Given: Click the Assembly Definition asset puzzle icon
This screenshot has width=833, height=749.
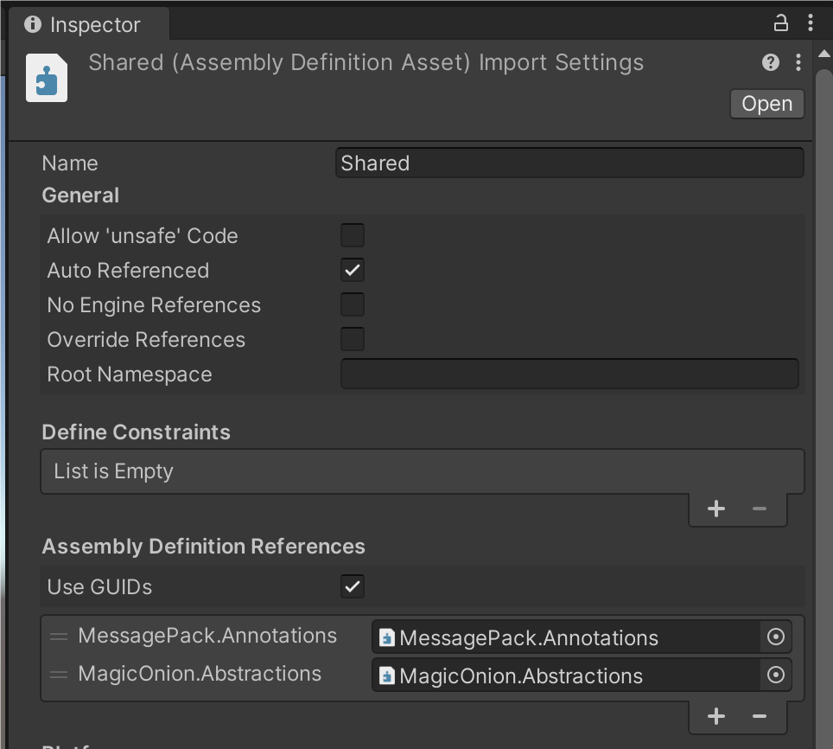Looking at the screenshot, I should point(47,79).
